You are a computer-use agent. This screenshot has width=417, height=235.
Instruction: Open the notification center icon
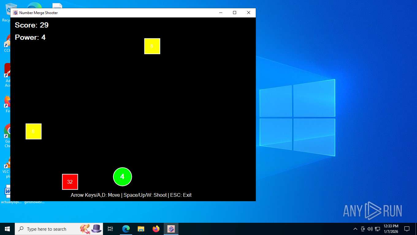pos(407,229)
